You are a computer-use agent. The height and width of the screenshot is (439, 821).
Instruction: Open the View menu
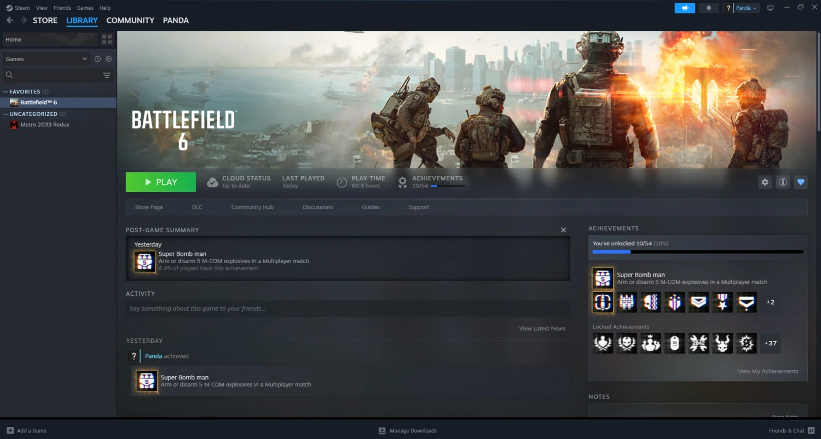[x=42, y=8]
